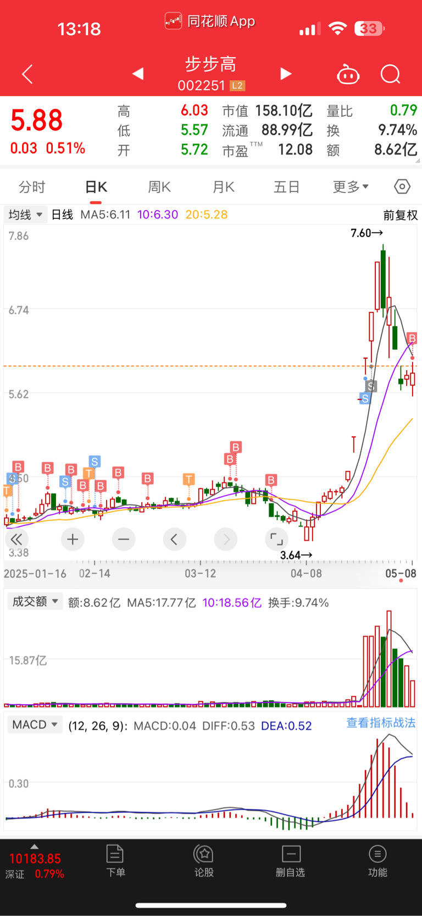Open chart settings hexagon icon
422x916 pixels.
coord(402,187)
